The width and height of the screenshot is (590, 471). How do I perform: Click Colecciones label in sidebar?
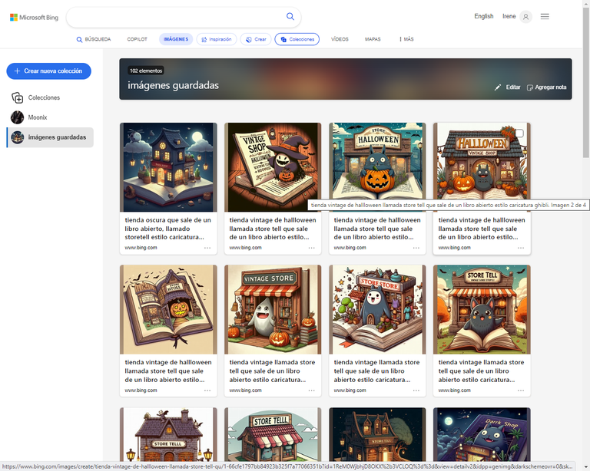[x=44, y=97]
